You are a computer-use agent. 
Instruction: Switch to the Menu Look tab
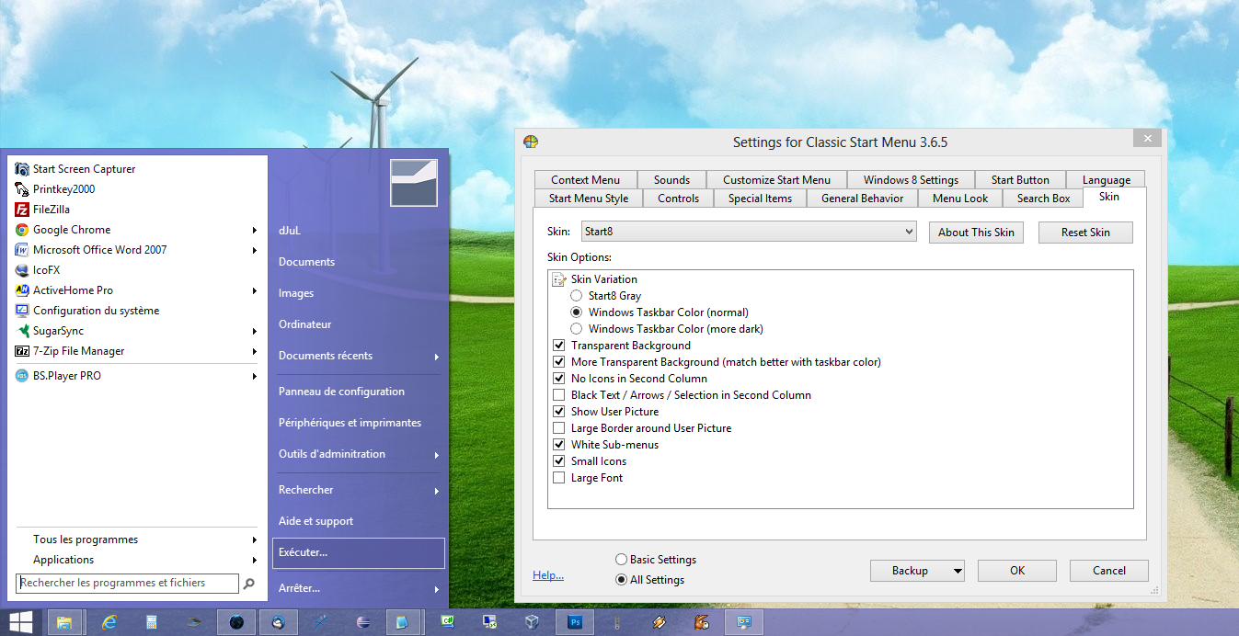pyautogui.click(x=960, y=198)
